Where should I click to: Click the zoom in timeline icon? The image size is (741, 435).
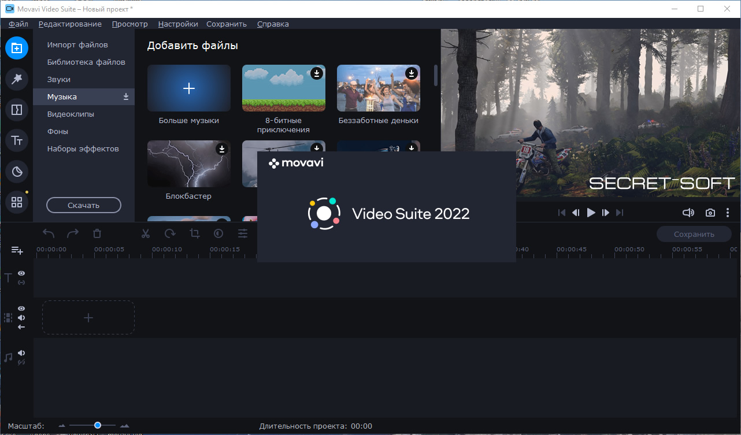pyautogui.click(x=124, y=426)
